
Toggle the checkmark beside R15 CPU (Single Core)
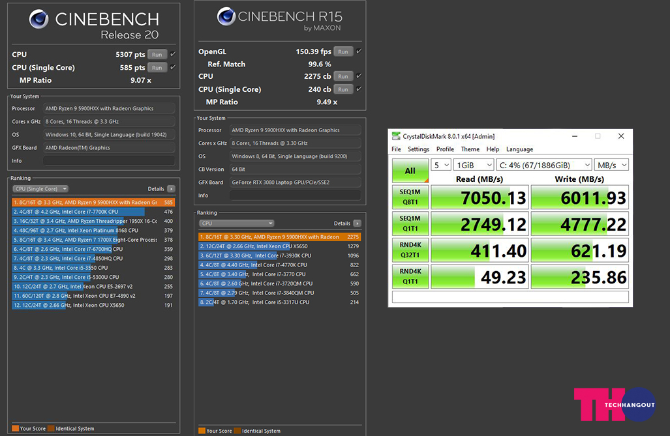tap(359, 89)
